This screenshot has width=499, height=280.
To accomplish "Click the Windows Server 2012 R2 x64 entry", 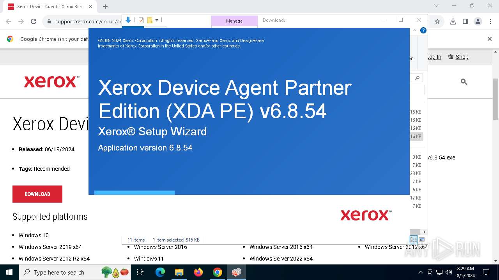I will point(54,259).
